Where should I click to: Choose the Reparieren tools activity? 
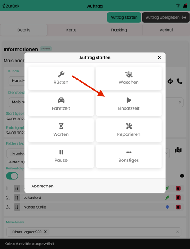click(129, 130)
